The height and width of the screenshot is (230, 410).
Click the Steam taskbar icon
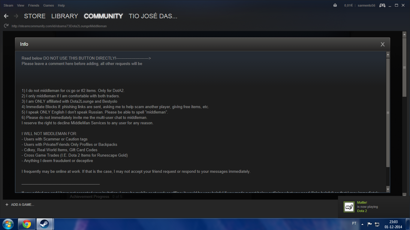pyautogui.click(x=45, y=224)
